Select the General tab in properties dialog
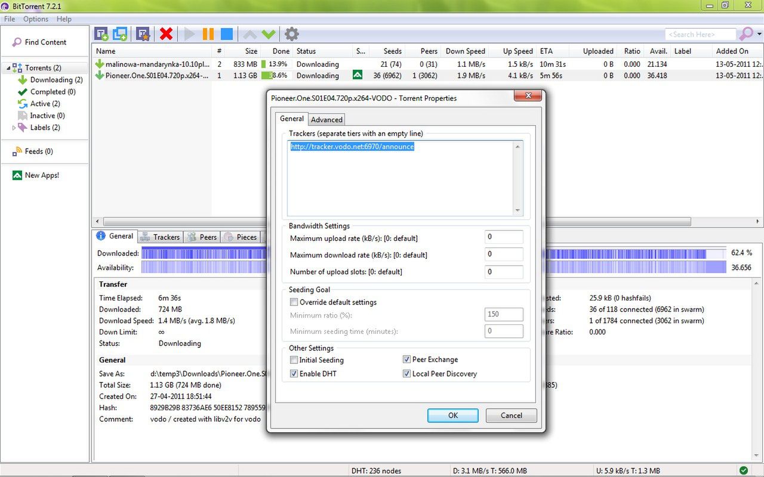 click(x=292, y=118)
